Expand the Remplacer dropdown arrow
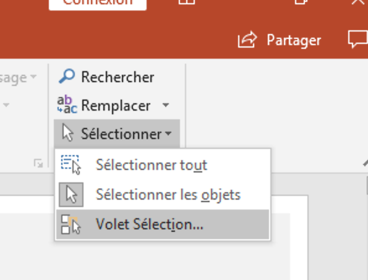 pos(166,105)
